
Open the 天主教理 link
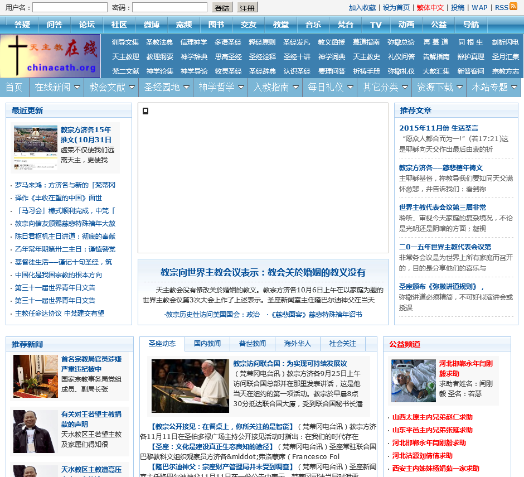coord(125,56)
